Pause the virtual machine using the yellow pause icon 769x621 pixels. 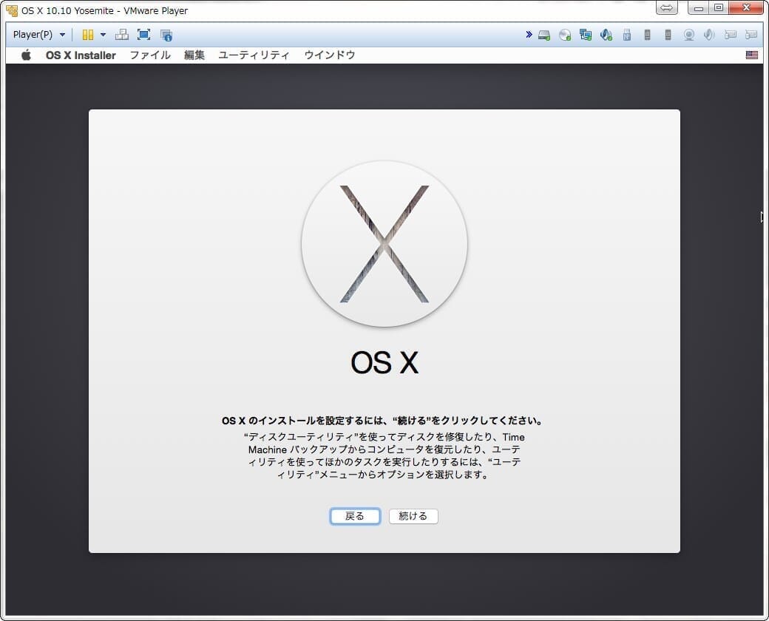coord(87,35)
